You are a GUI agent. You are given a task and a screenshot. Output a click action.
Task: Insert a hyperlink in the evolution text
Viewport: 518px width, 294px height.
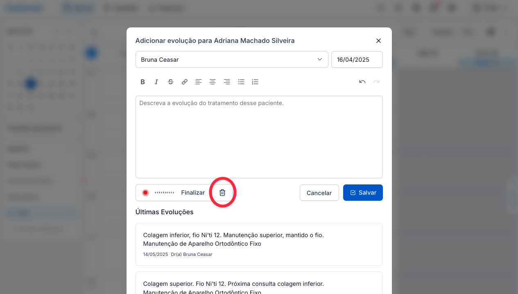pos(185,82)
